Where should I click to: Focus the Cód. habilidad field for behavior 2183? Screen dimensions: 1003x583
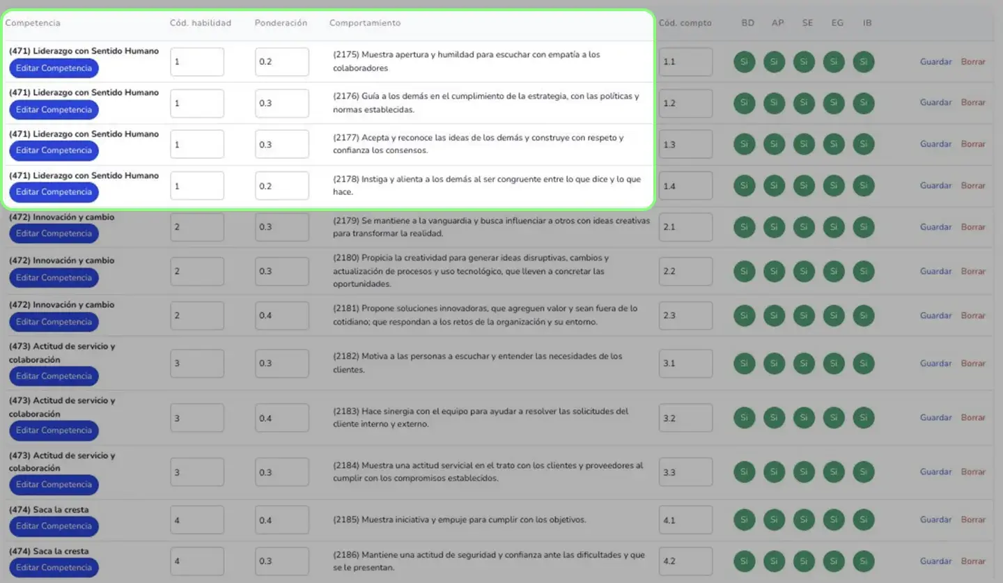tap(197, 418)
